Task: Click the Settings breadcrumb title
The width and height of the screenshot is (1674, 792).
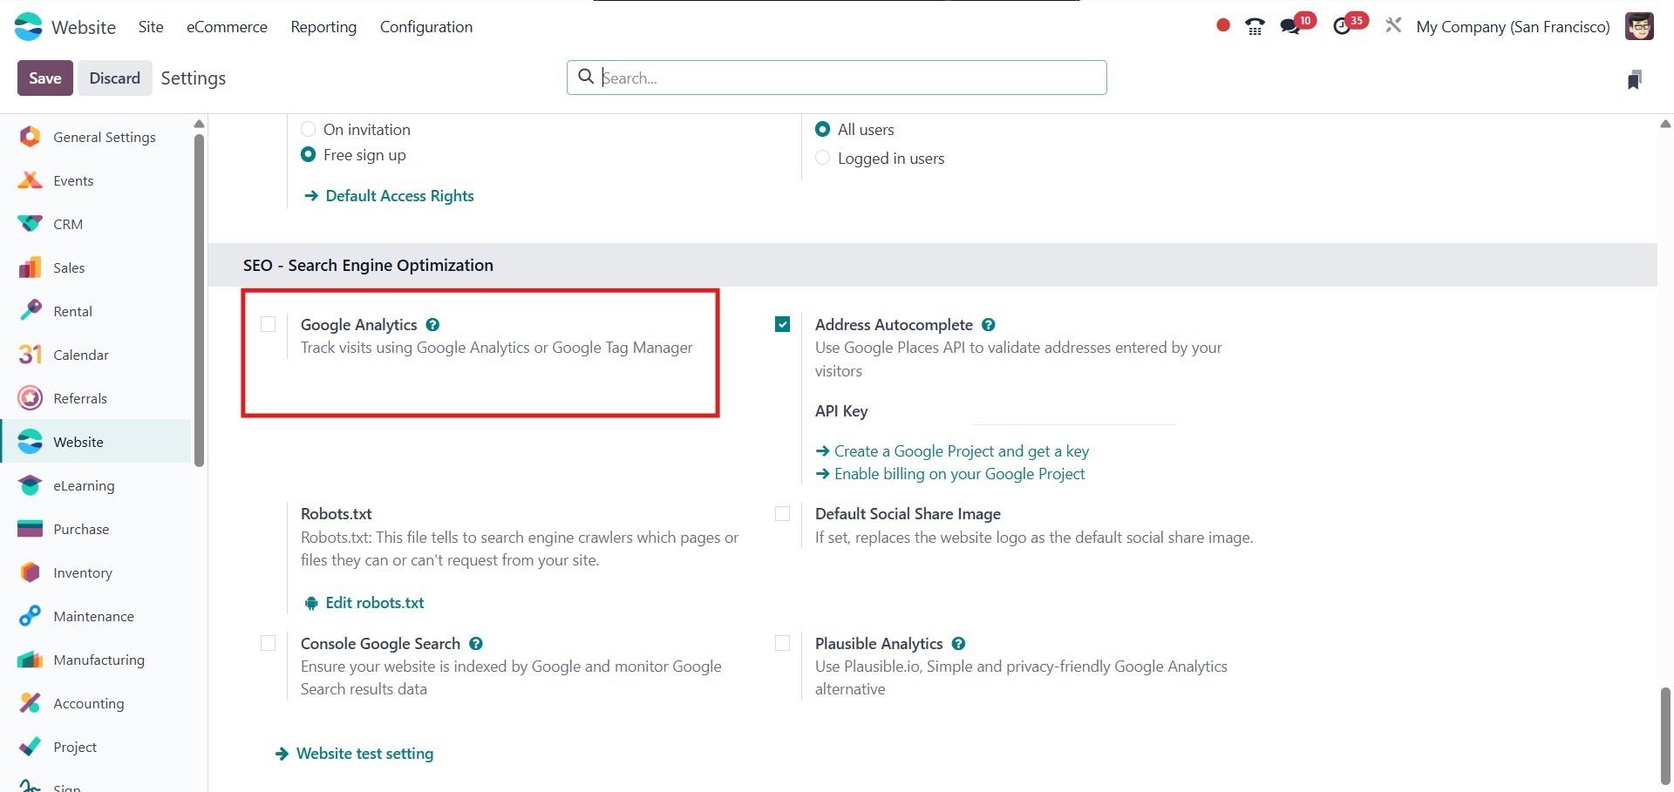Action: point(194,78)
